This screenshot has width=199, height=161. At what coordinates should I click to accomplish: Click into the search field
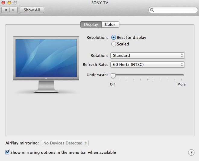pyautogui.click(x=173, y=10)
